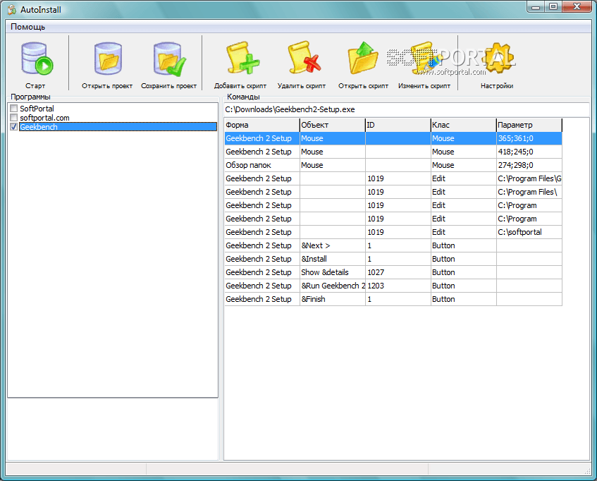Sort by the Объект column header

332,125
